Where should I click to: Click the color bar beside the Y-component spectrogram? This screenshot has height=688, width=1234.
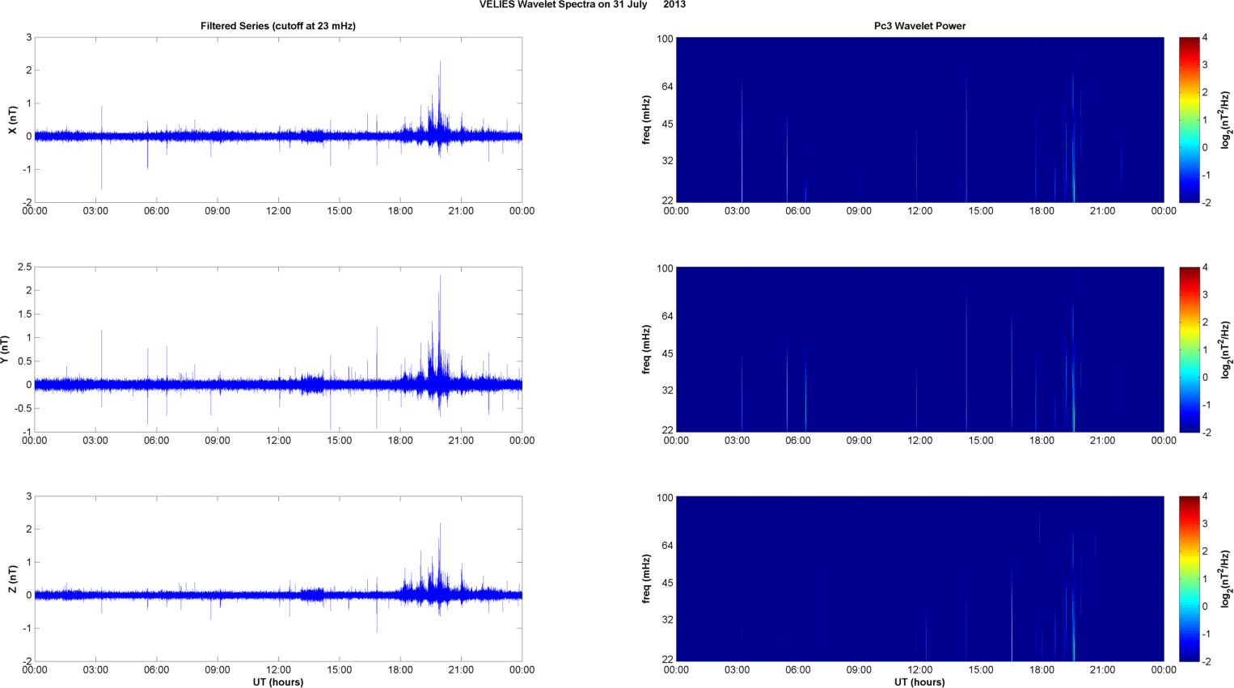coord(1189,349)
